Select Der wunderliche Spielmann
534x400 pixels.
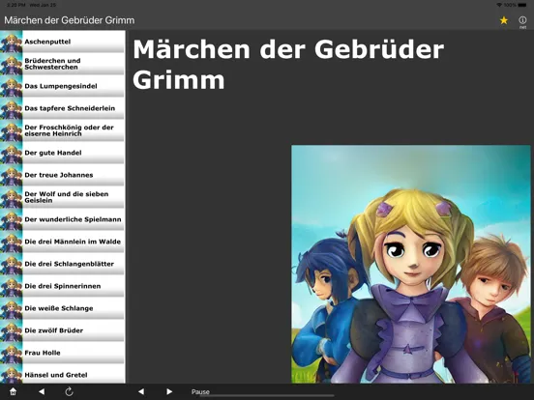click(x=63, y=219)
